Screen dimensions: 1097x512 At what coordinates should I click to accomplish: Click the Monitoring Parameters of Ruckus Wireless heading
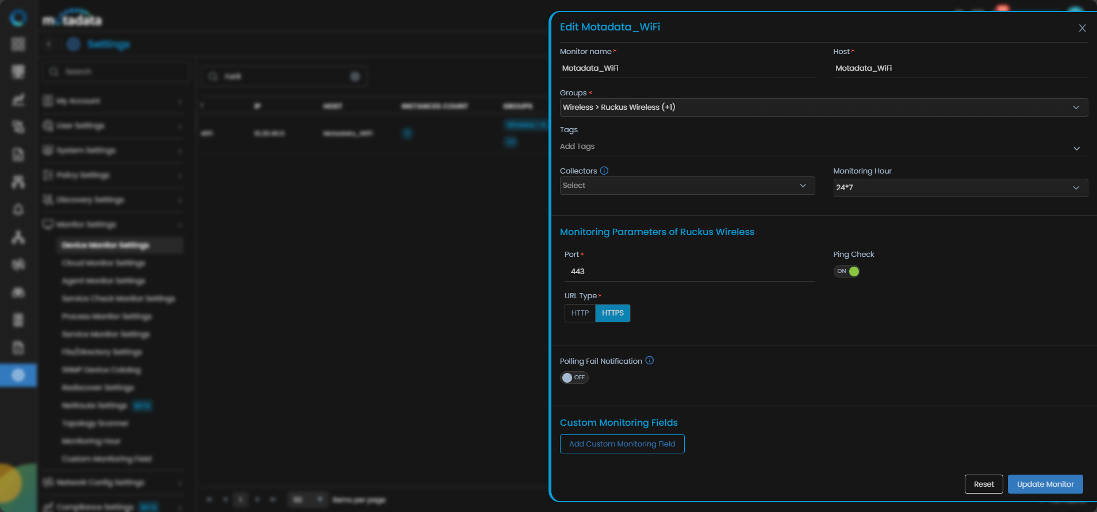[x=657, y=232]
